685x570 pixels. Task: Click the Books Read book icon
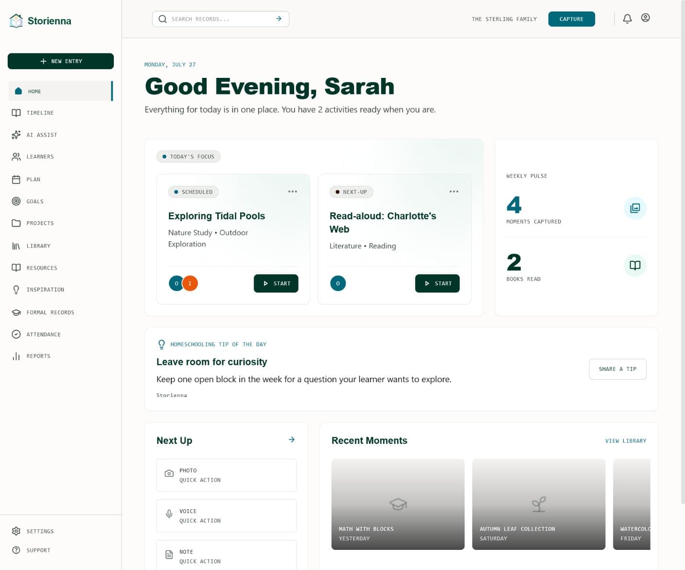point(635,266)
